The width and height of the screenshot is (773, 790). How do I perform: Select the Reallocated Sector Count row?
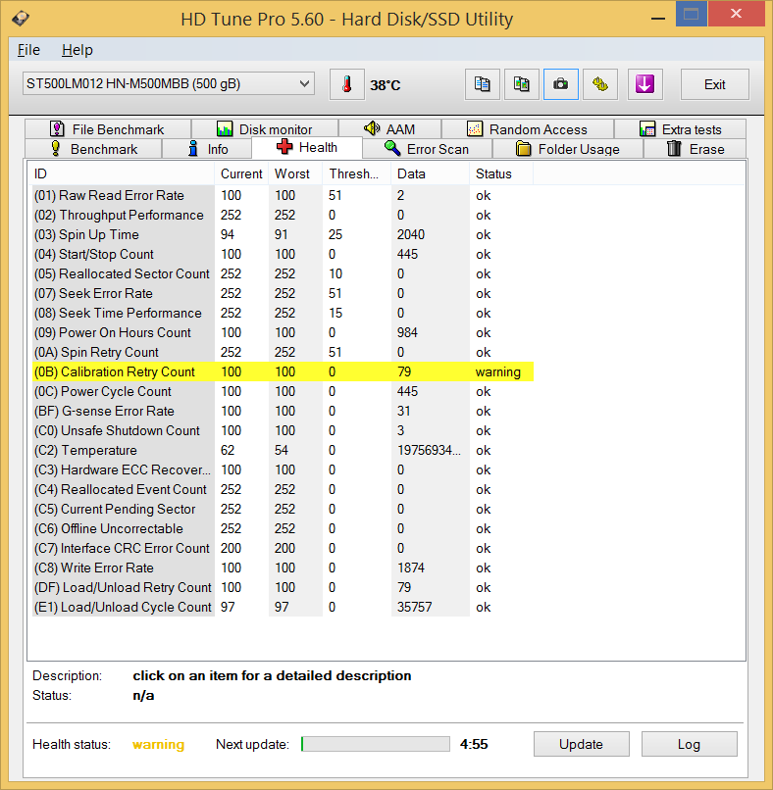point(283,273)
